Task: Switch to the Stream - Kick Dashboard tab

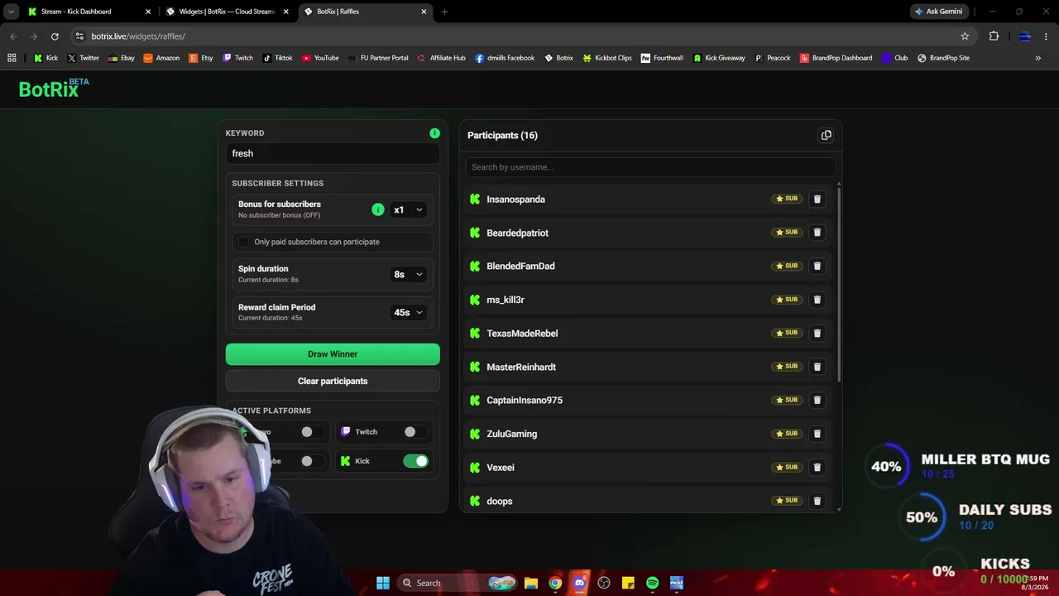Action: pyautogui.click(x=88, y=12)
